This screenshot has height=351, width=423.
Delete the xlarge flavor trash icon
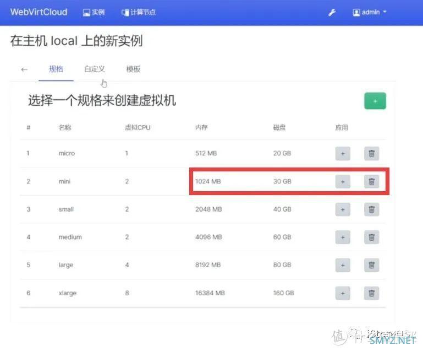point(371,293)
